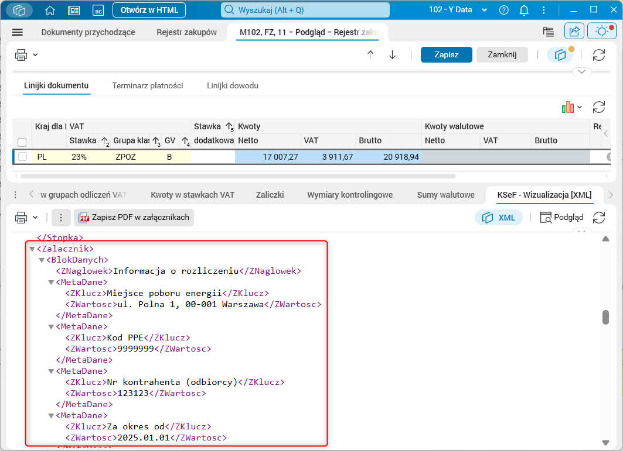The image size is (623, 451).
Task: Open the hamburger navigation menu
Action: tap(18, 32)
